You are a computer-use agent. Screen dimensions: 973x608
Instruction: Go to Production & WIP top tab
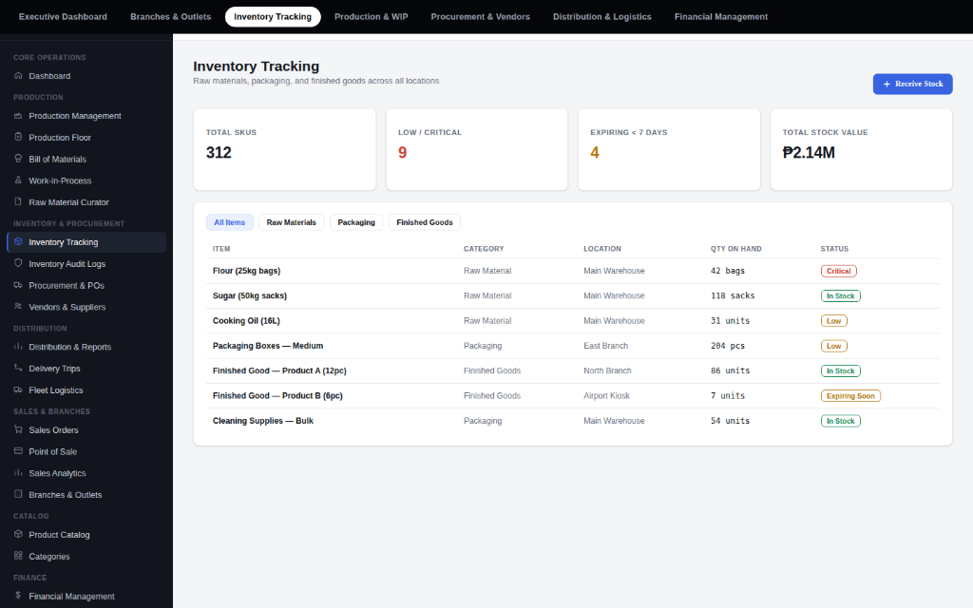tap(372, 17)
